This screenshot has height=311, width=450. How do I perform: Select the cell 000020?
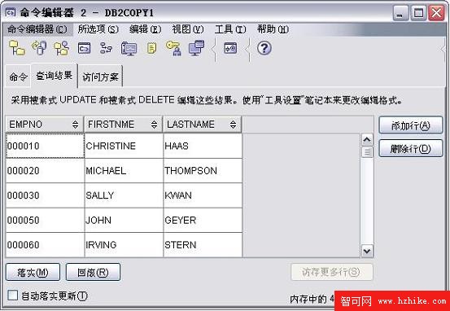(45, 171)
